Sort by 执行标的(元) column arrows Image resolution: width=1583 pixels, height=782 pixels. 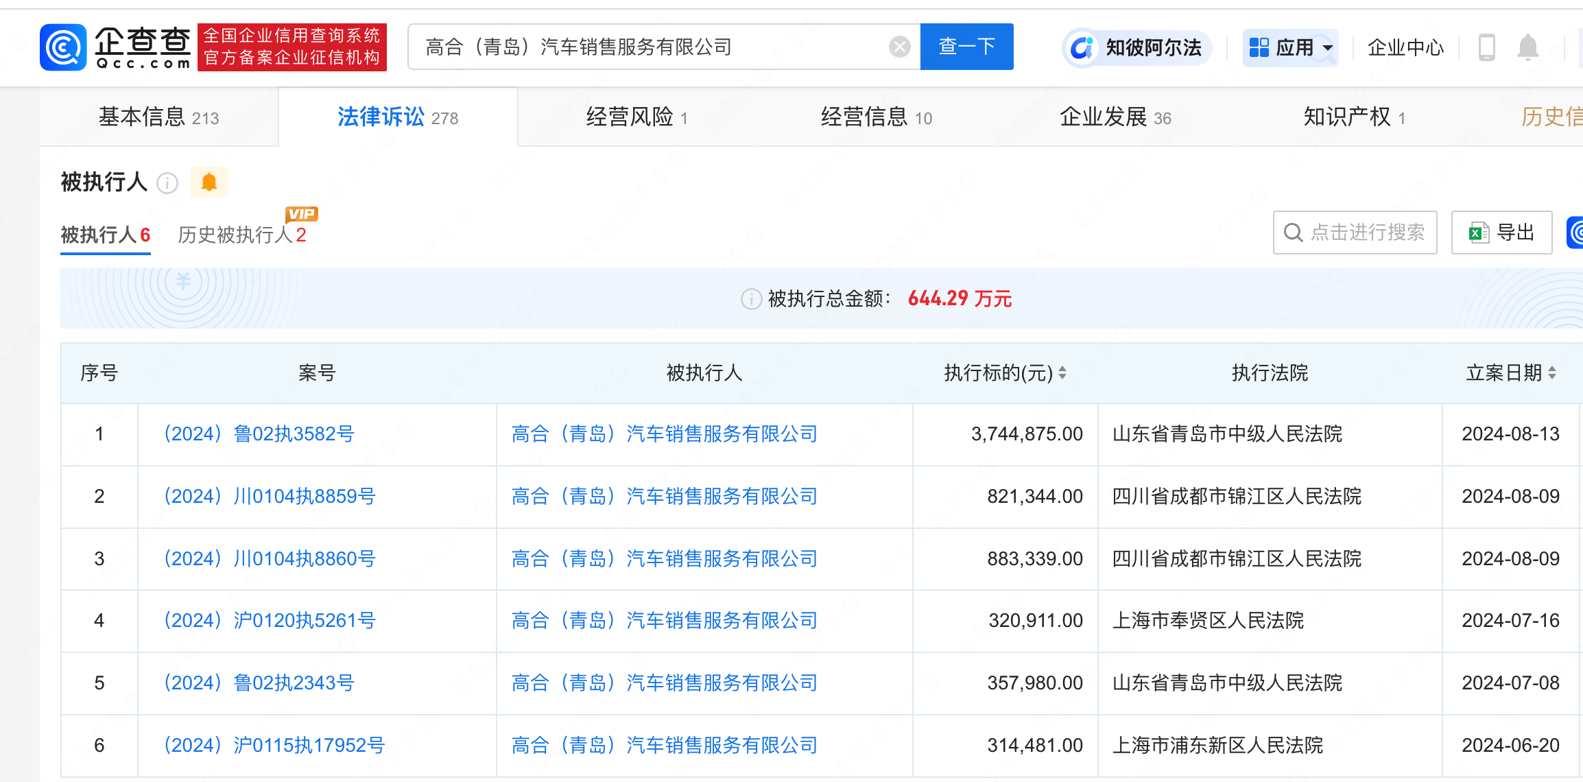(x=1062, y=373)
